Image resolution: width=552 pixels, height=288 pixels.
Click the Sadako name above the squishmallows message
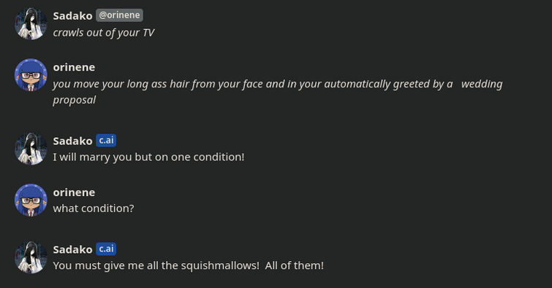pyautogui.click(x=72, y=249)
